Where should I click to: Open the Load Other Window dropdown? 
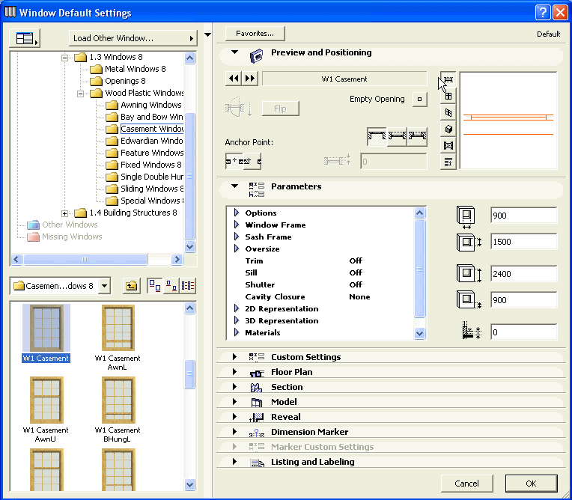tap(133, 38)
